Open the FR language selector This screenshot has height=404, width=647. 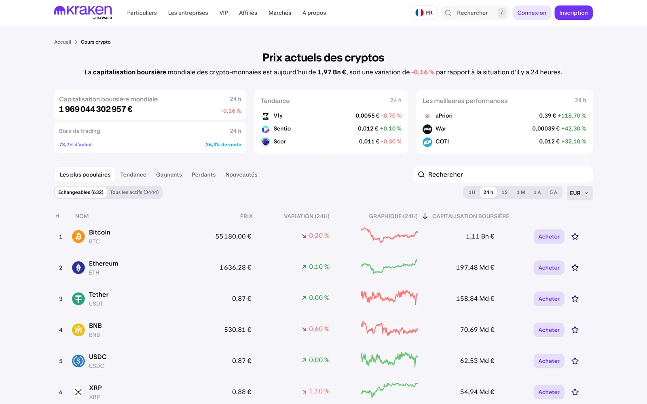[x=424, y=13]
